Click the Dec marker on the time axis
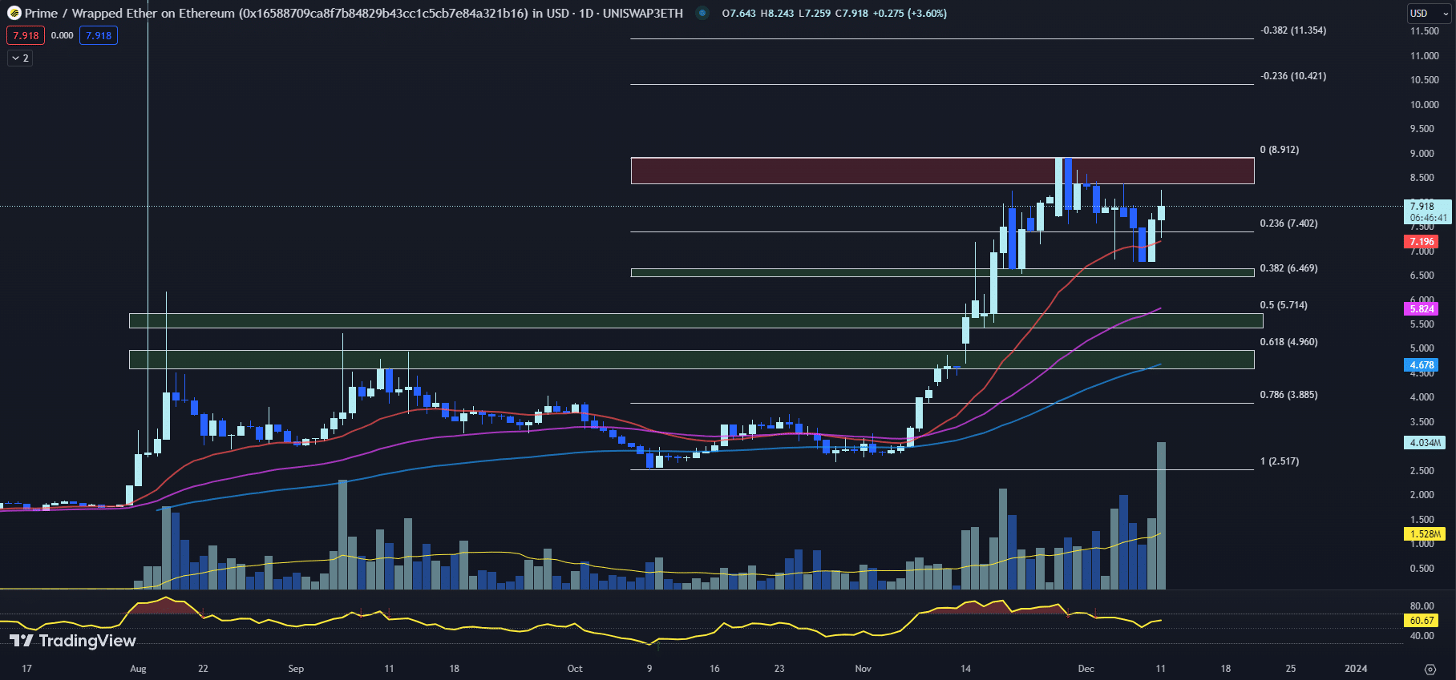1456x680 pixels. pyautogui.click(x=1086, y=669)
